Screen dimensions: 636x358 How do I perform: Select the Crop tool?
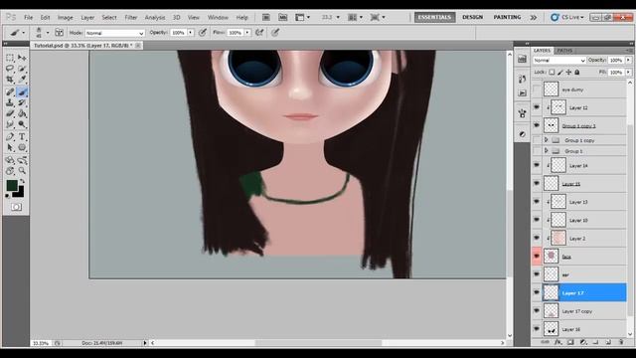point(10,80)
